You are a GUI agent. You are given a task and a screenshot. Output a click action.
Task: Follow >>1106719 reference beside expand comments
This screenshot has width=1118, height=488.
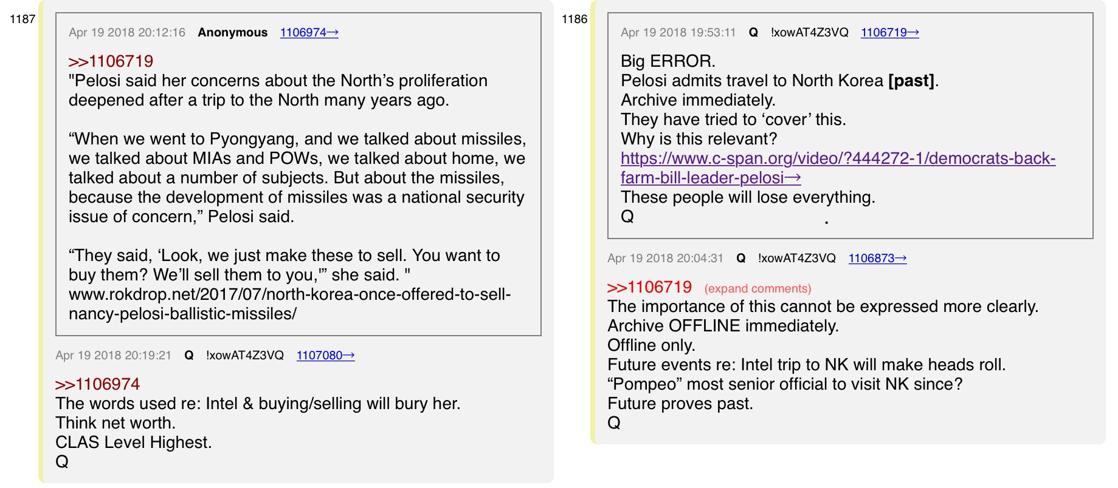(x=649, y=287)
